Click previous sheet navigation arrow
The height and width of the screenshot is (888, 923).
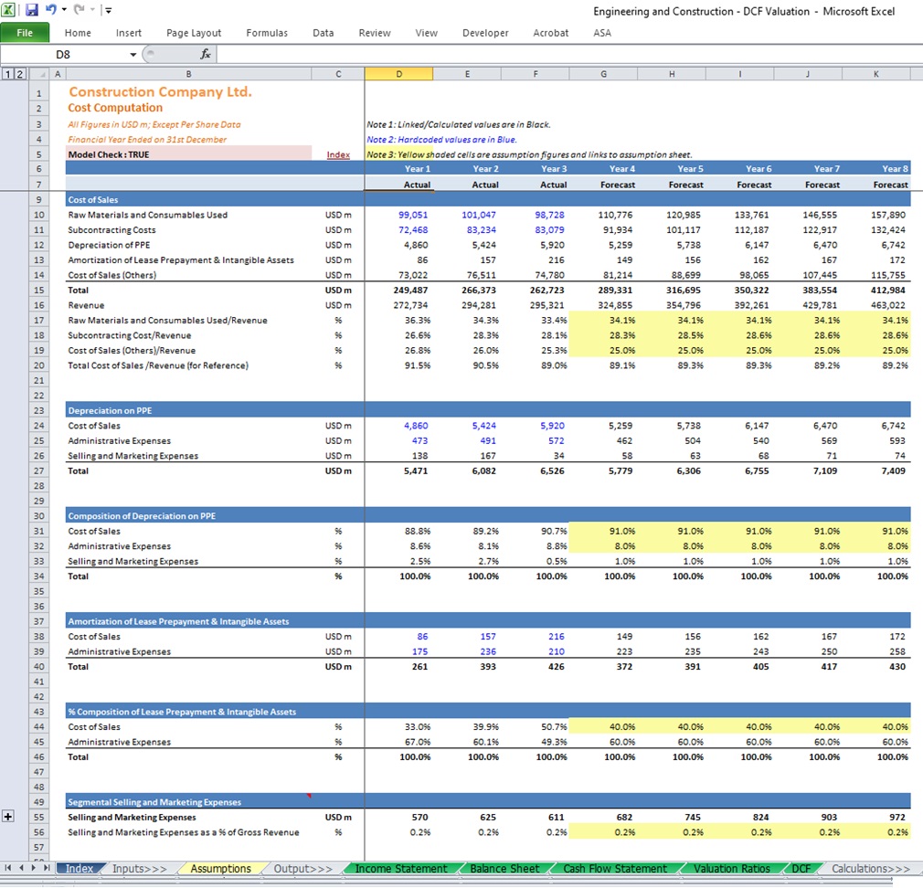21,868
